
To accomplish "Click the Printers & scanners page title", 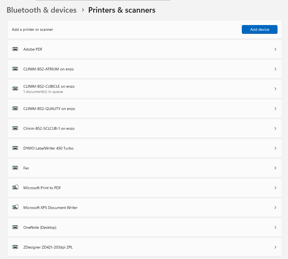I will pyautogui.click(x=122, y=10).
